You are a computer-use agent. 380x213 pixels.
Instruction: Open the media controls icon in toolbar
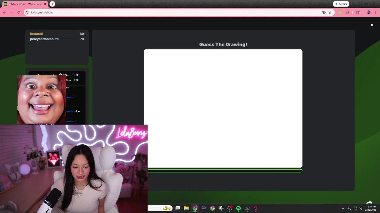[358, 12]
